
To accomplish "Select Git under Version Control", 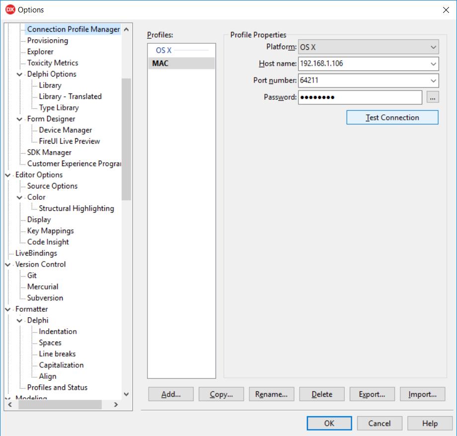I will (32, 275).
